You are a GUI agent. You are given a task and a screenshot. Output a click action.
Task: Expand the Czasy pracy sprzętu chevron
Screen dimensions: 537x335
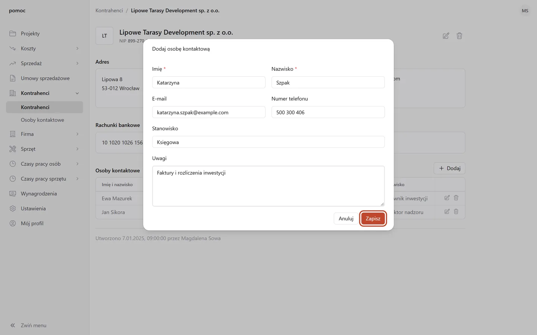coord(78,179)
